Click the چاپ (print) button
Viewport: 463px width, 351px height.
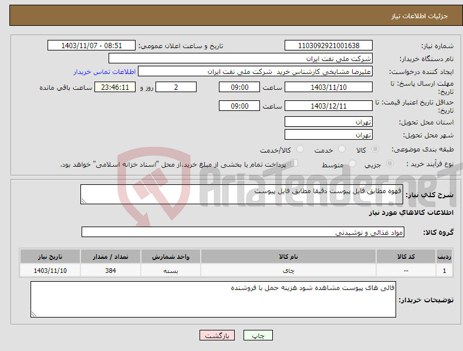258,335
